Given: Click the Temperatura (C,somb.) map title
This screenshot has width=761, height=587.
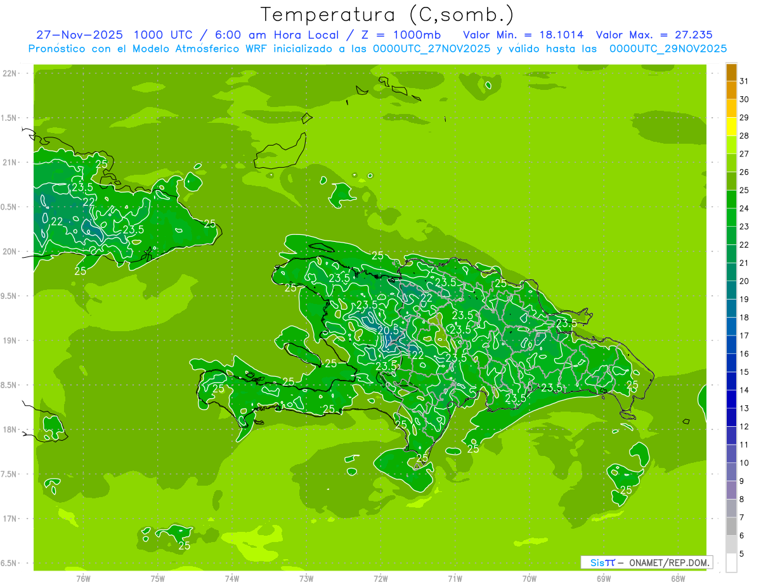Looking at the screenshot, I should tap(387, 14).
